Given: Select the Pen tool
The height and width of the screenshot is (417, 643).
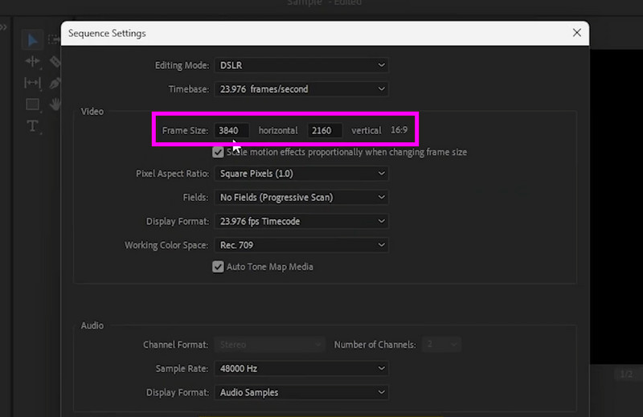Looking at the screenshot, I should click(x=55, y=83).
